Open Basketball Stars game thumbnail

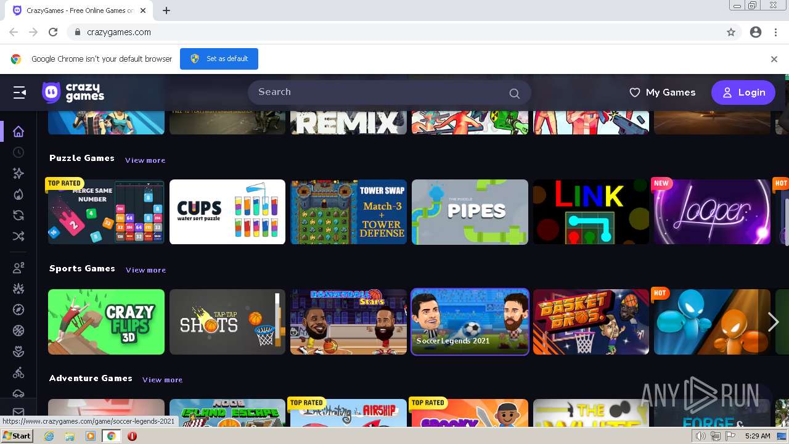click(x=348, y=322)
